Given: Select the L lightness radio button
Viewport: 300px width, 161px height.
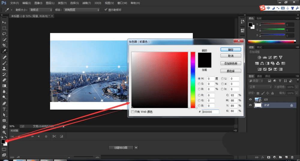Looking at the screenshot, I should coord(222,79).
